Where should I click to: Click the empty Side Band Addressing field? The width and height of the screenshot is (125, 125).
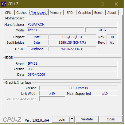[x=52, y=99]
